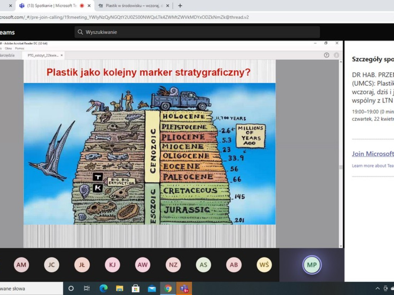The image size is (394, 295).
Task: Switch to Google Chrome on the taskbar
Action: [168, 288]
